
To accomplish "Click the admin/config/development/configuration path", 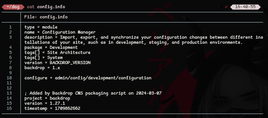I will 103,78.
